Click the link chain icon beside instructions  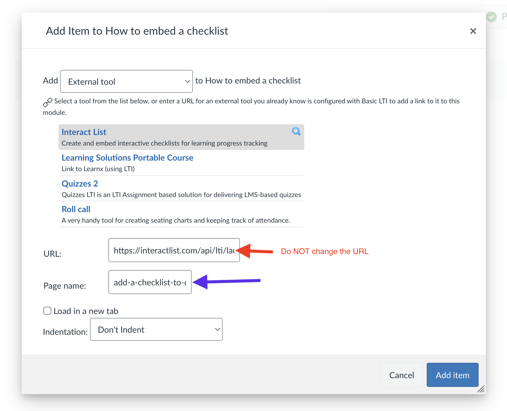[x=48, y=102]
